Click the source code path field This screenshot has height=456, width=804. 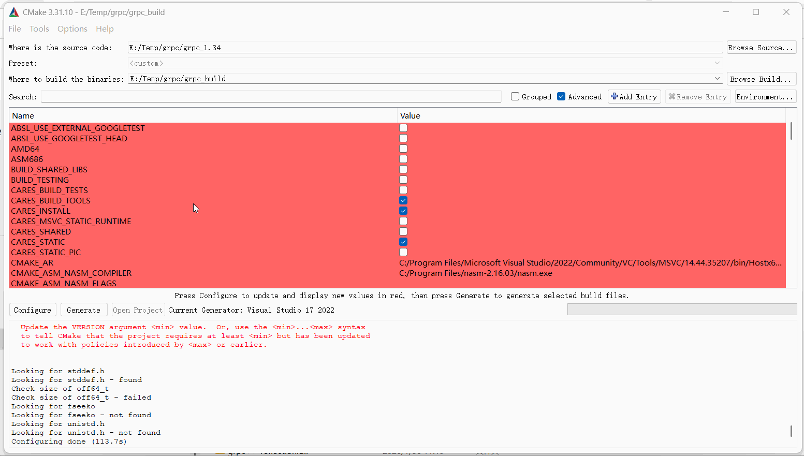(x=425, y=48)
